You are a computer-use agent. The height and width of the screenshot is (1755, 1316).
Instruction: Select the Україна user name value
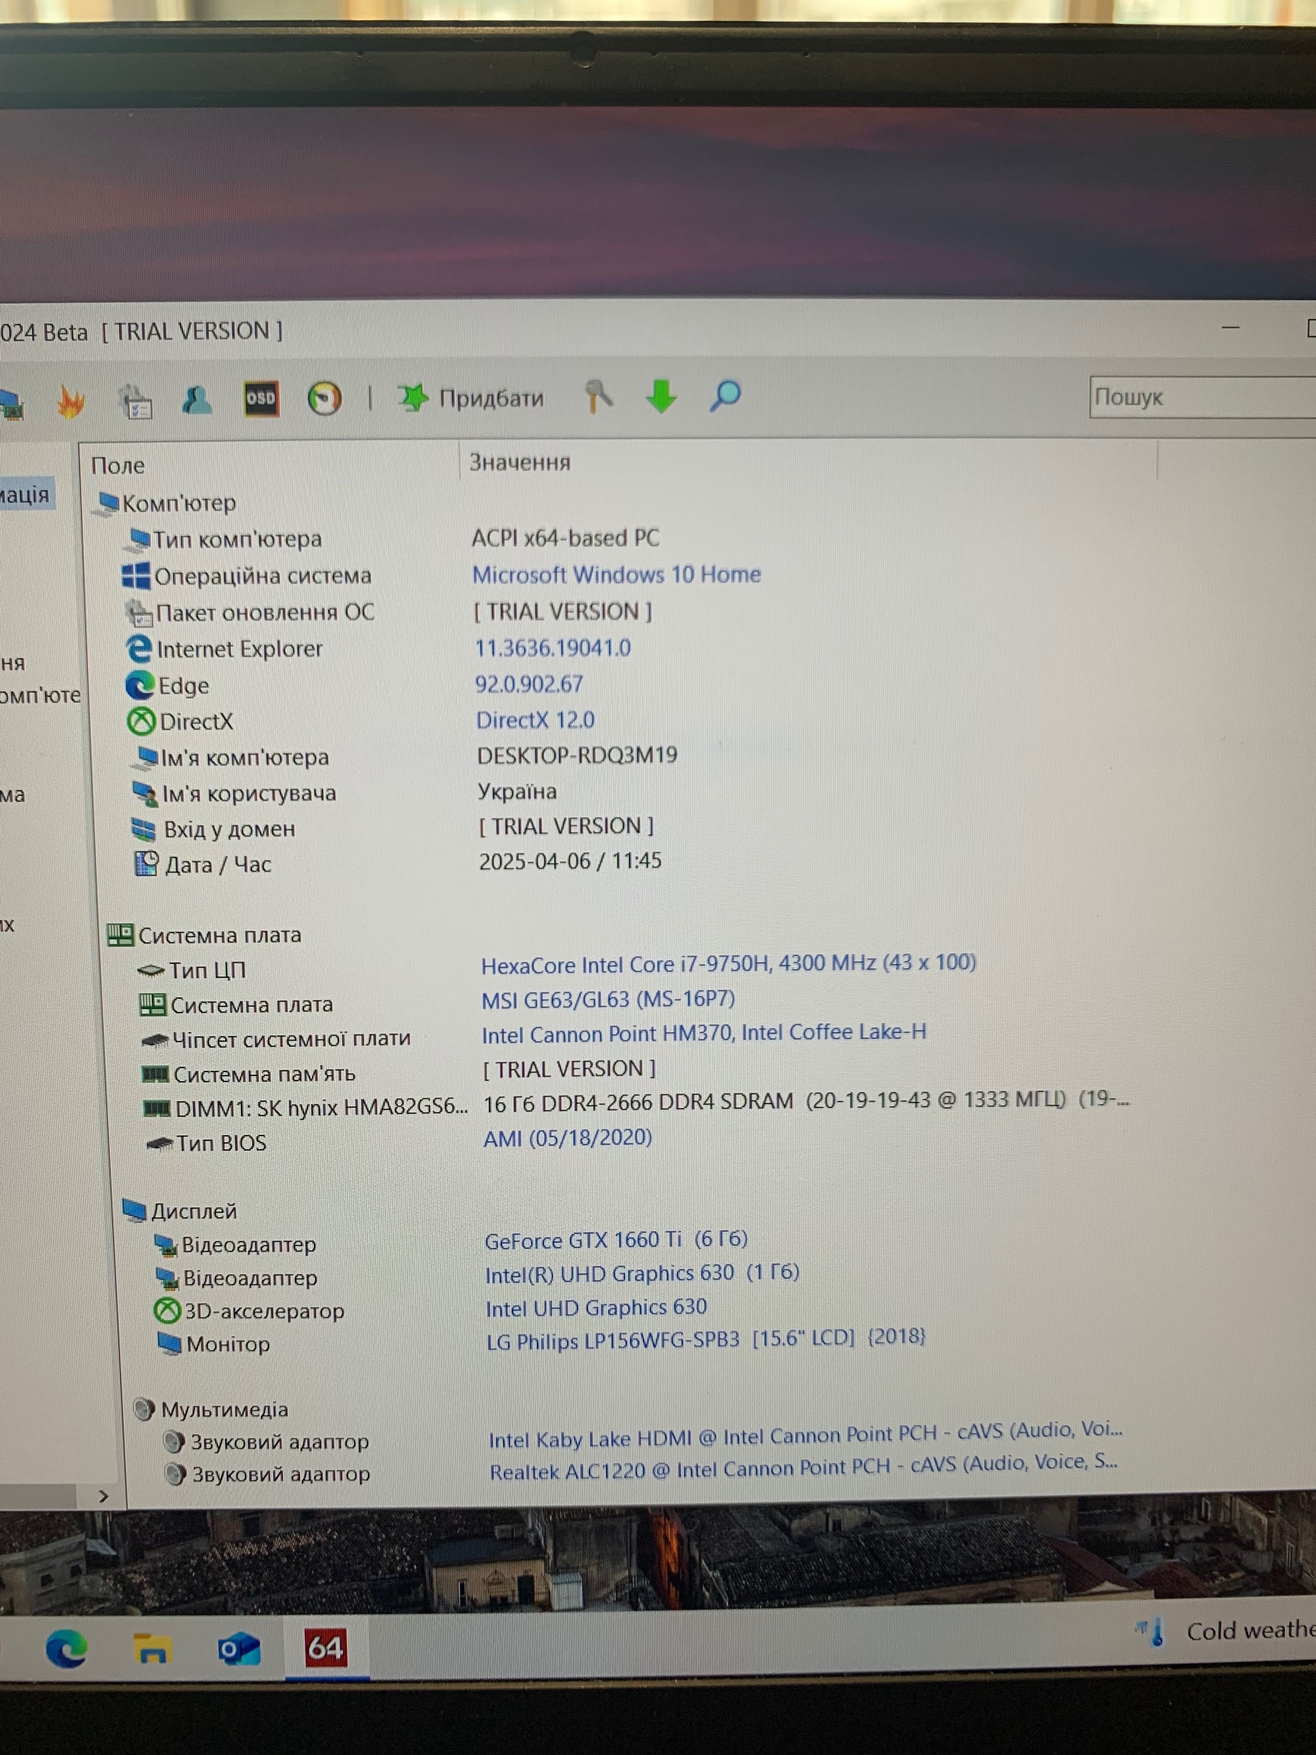tap(517, 792)
